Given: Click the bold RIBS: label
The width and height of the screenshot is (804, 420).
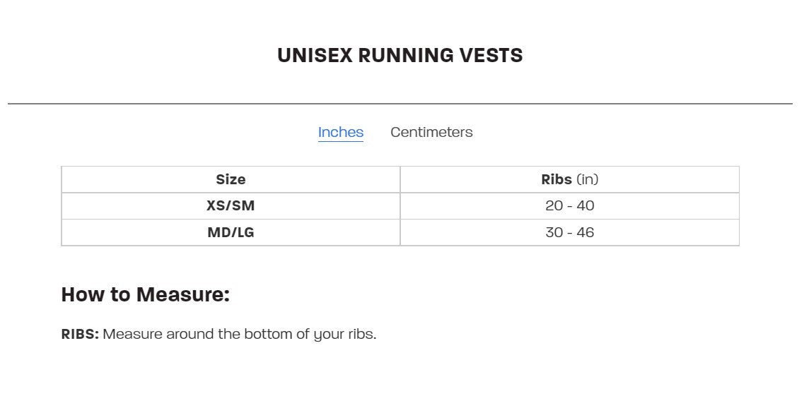Looking at the screenshot, I should tap(80, 334).
